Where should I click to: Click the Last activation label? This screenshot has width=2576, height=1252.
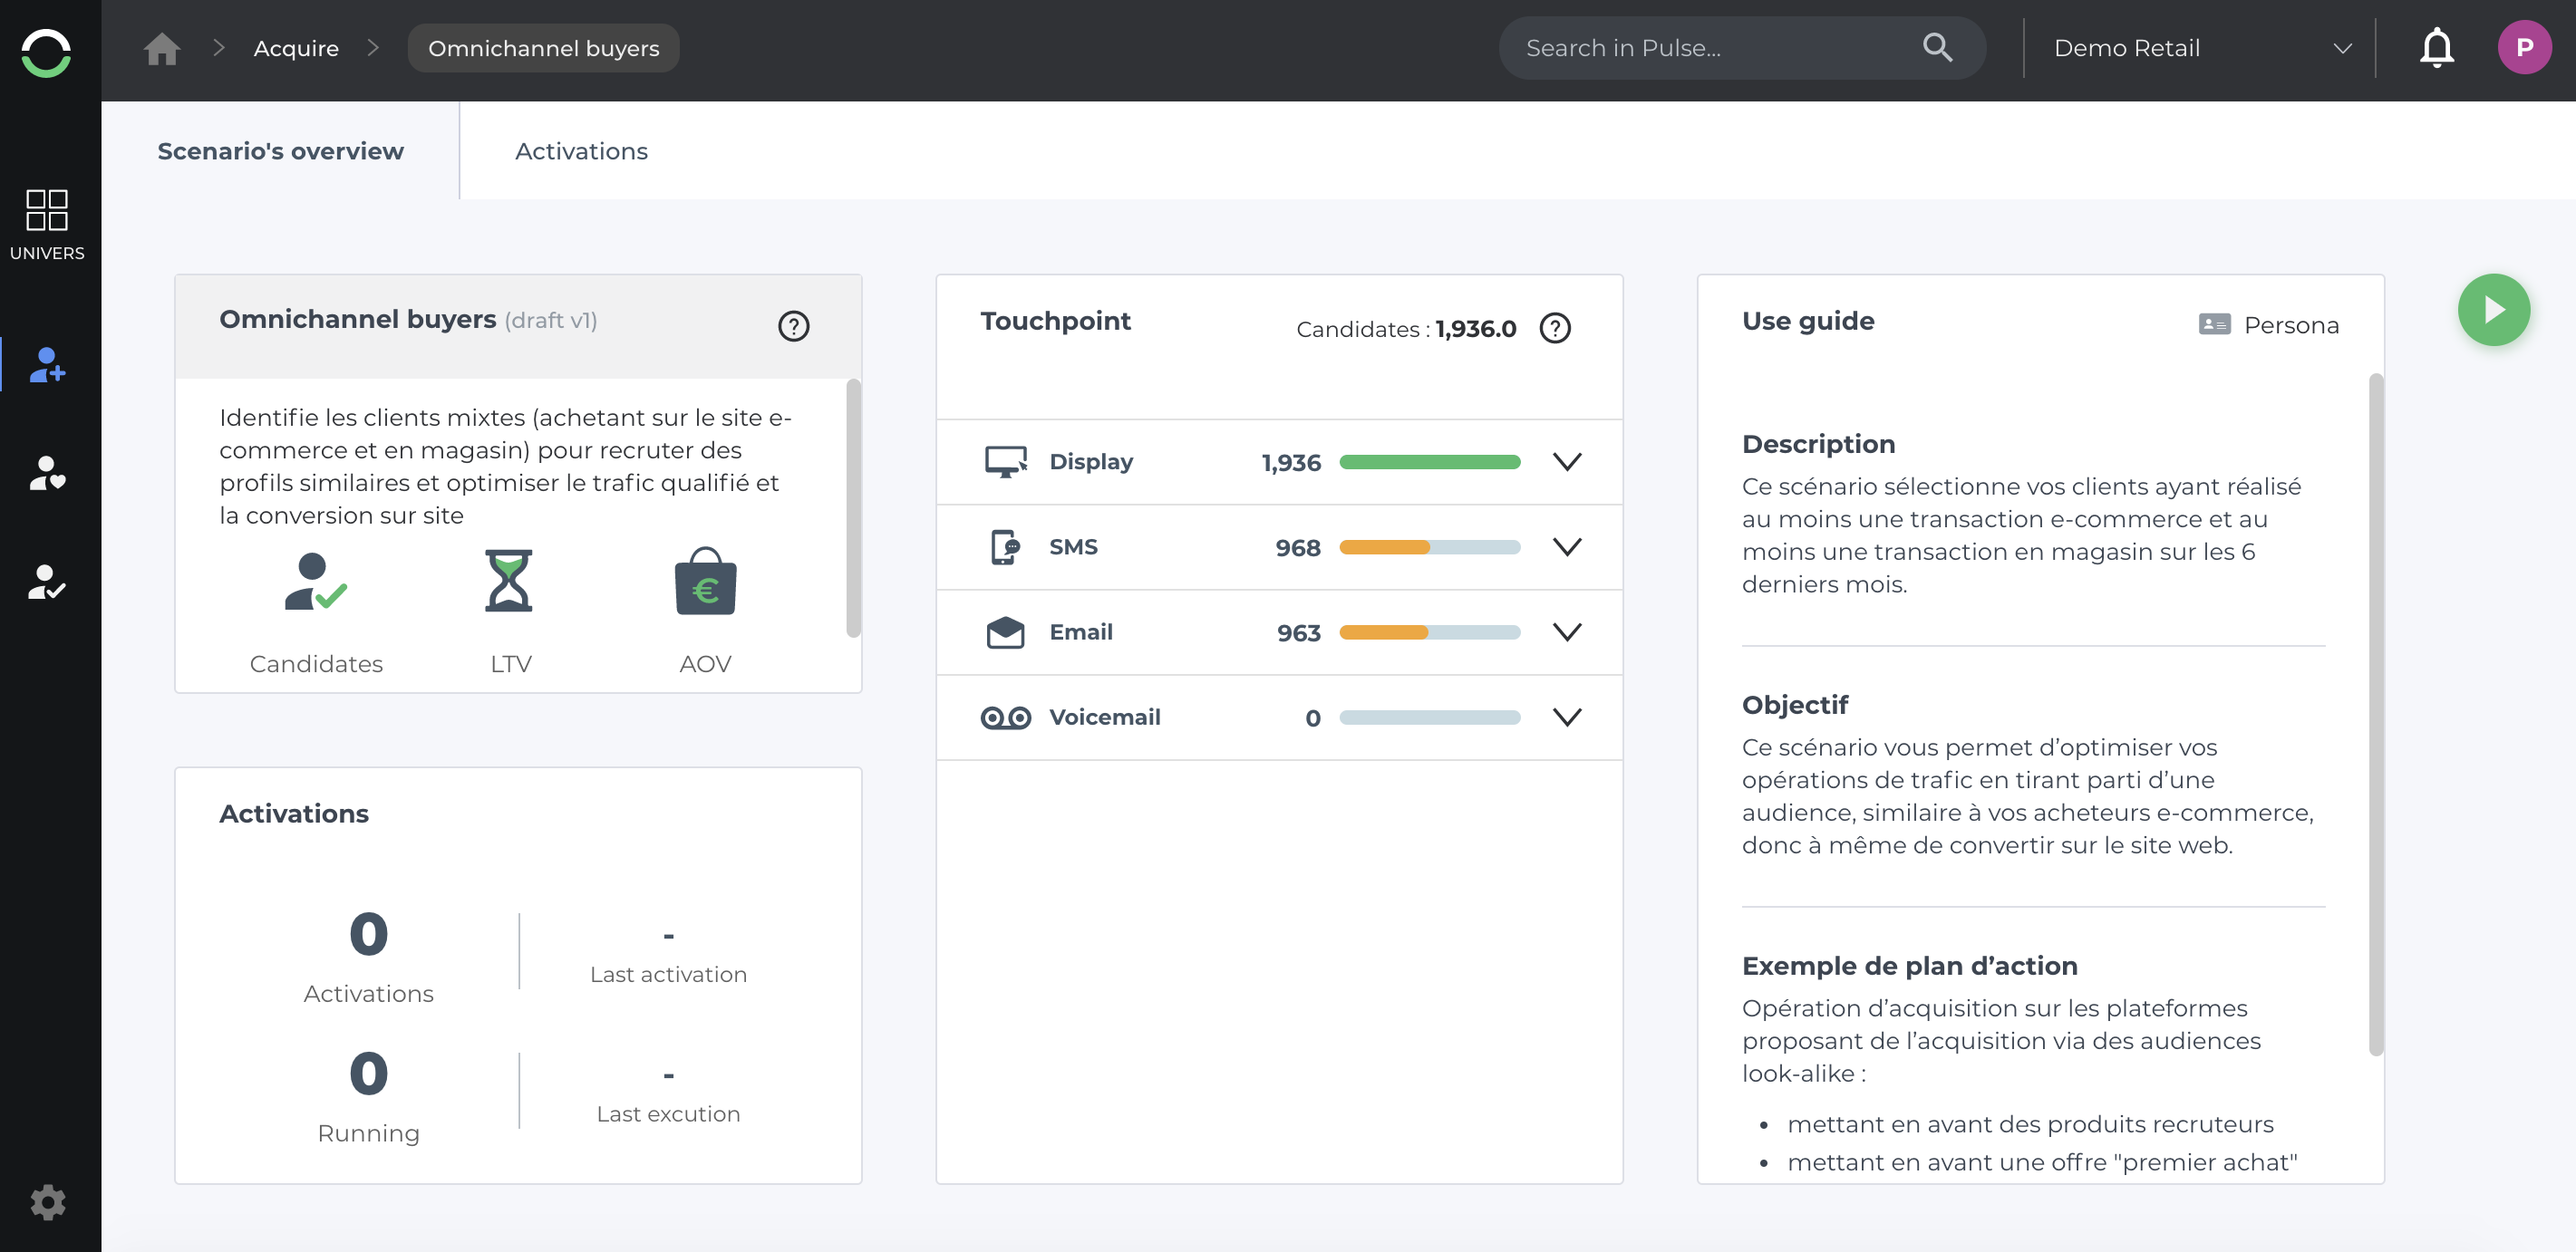click(668, 974)
